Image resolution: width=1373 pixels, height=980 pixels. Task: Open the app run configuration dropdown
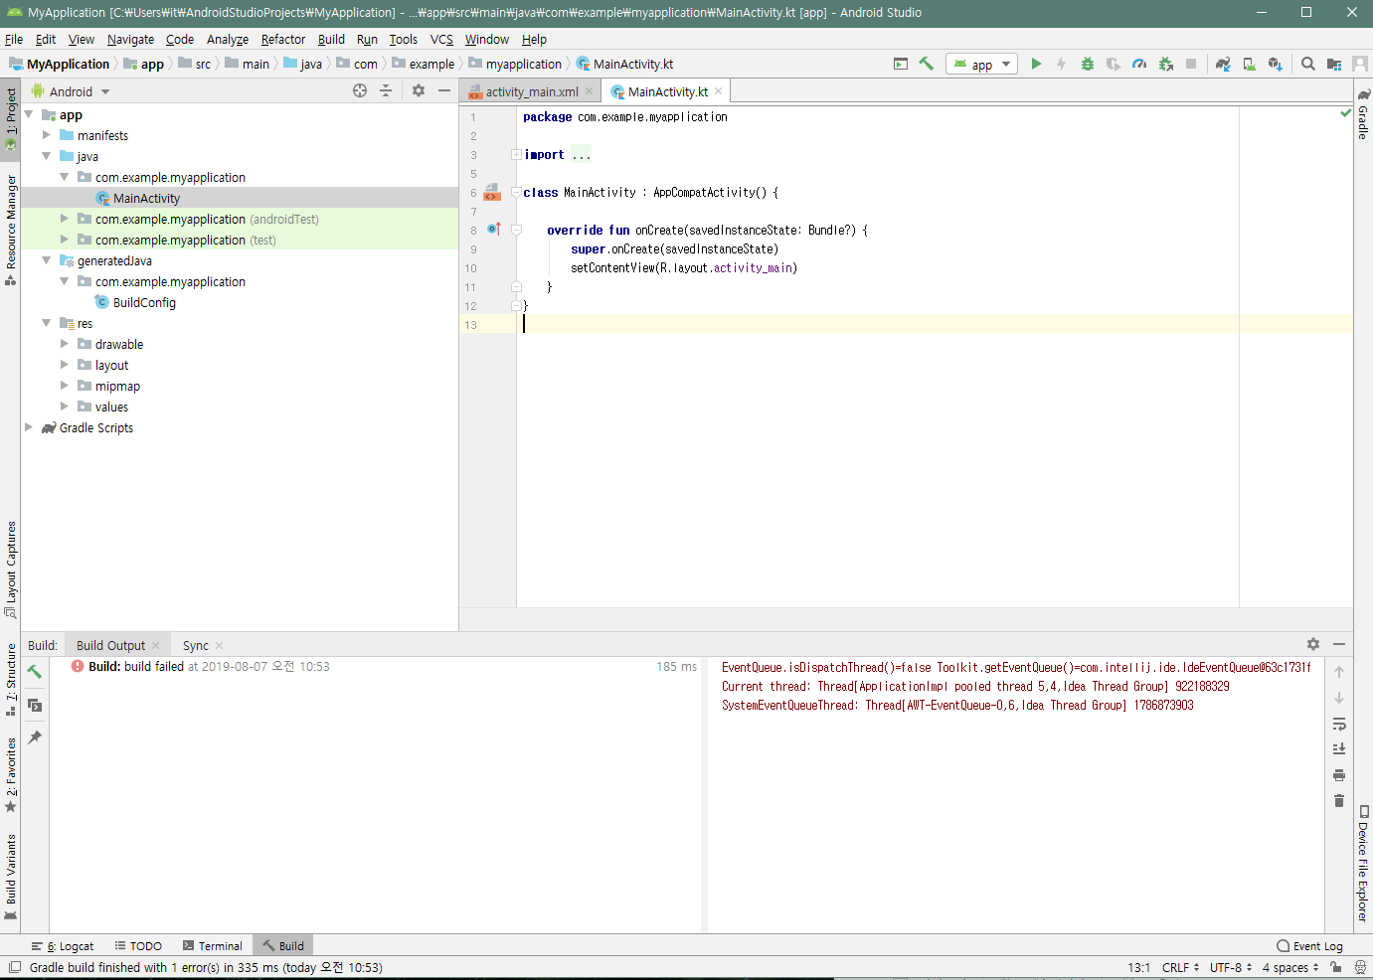[x=981, y=64]
